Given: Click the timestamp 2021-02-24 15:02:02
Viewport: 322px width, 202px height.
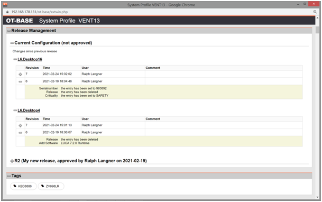Looking at the screenshot, I should coord(57,74).
